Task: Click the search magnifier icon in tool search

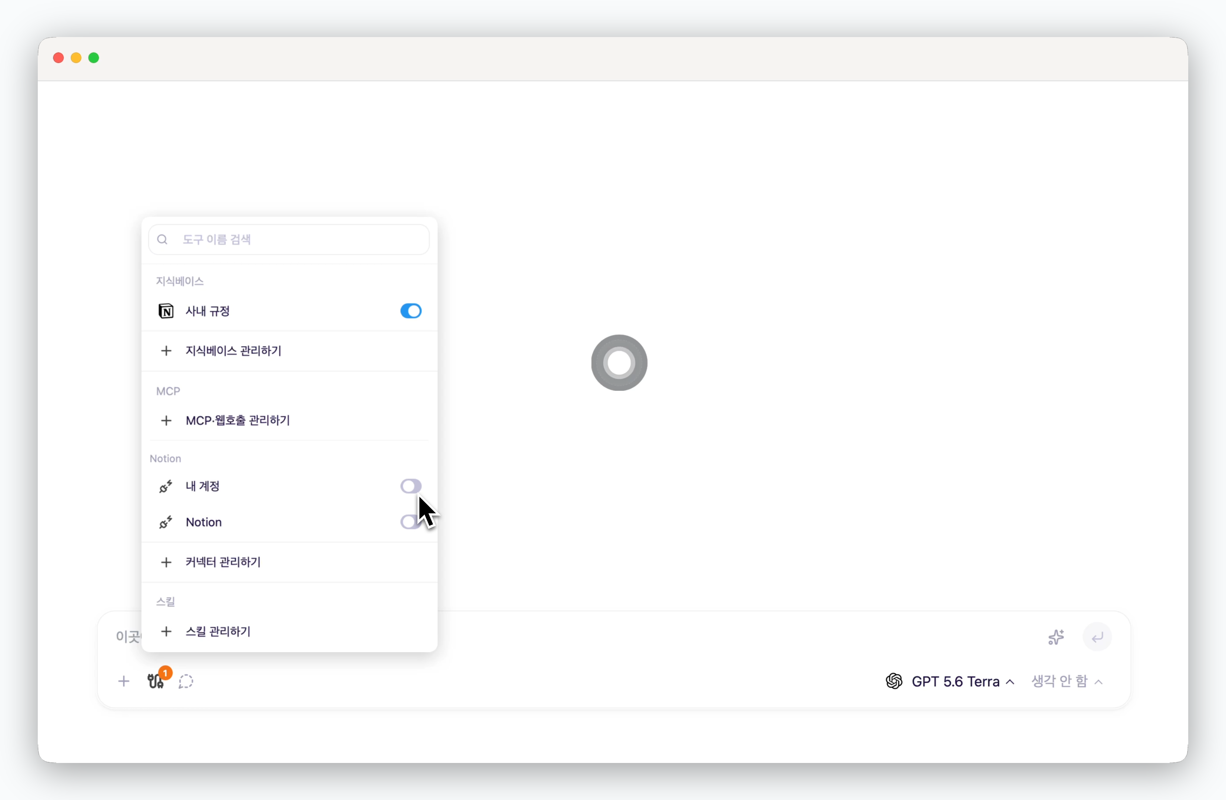Action: [162, 239]
